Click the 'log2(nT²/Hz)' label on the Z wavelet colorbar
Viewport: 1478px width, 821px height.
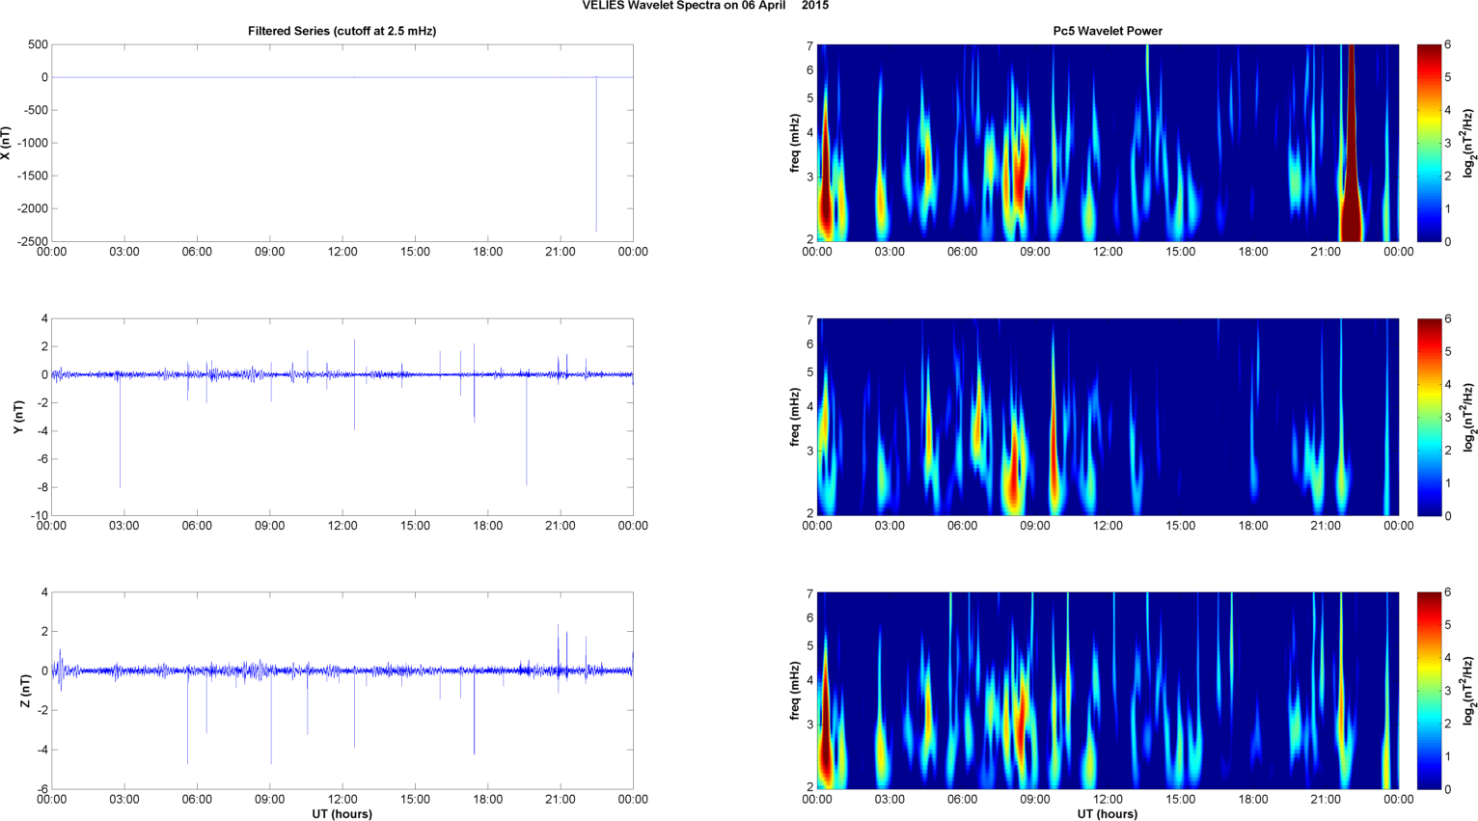click(1468, 691)
